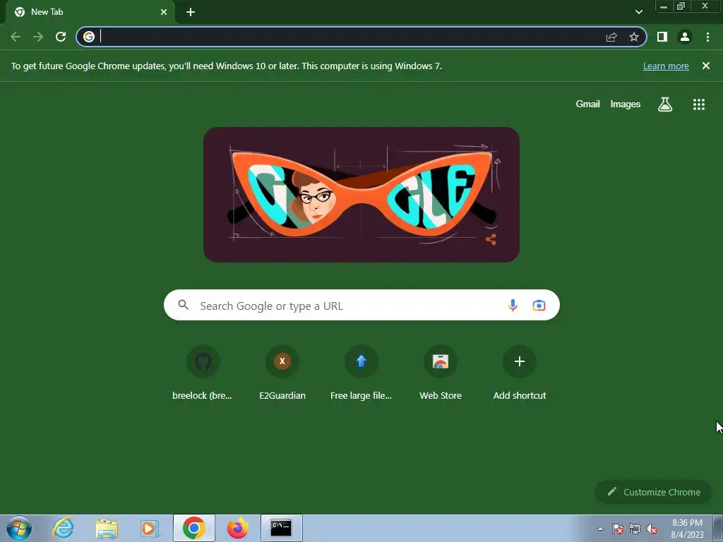Screen dimensions: 723x542
Task: Open the volume speaker tray icon
Action: point(652,529)
